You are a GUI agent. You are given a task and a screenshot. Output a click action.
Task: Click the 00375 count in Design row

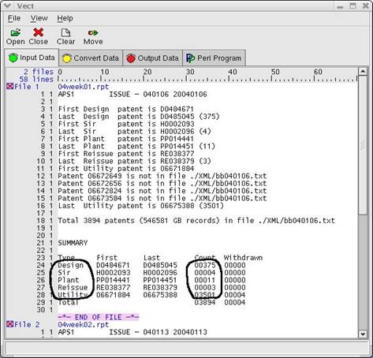[x=205, y=265]
